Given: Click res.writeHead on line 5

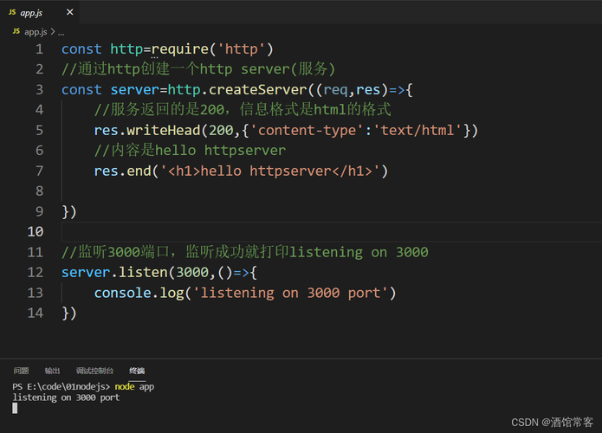Looking at the screenshot, I should pyautogui.click(x=147, y=131).
